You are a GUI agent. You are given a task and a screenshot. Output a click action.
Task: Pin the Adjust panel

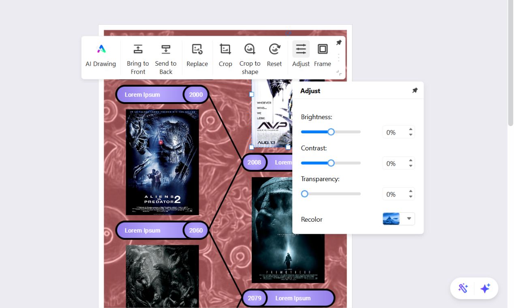415,90
